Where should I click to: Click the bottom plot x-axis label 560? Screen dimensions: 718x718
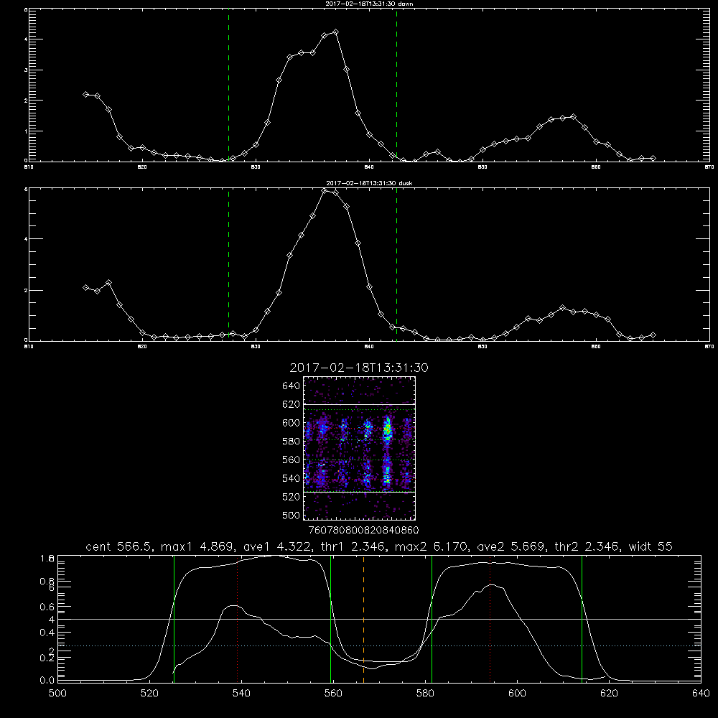(x=333, y=694)
